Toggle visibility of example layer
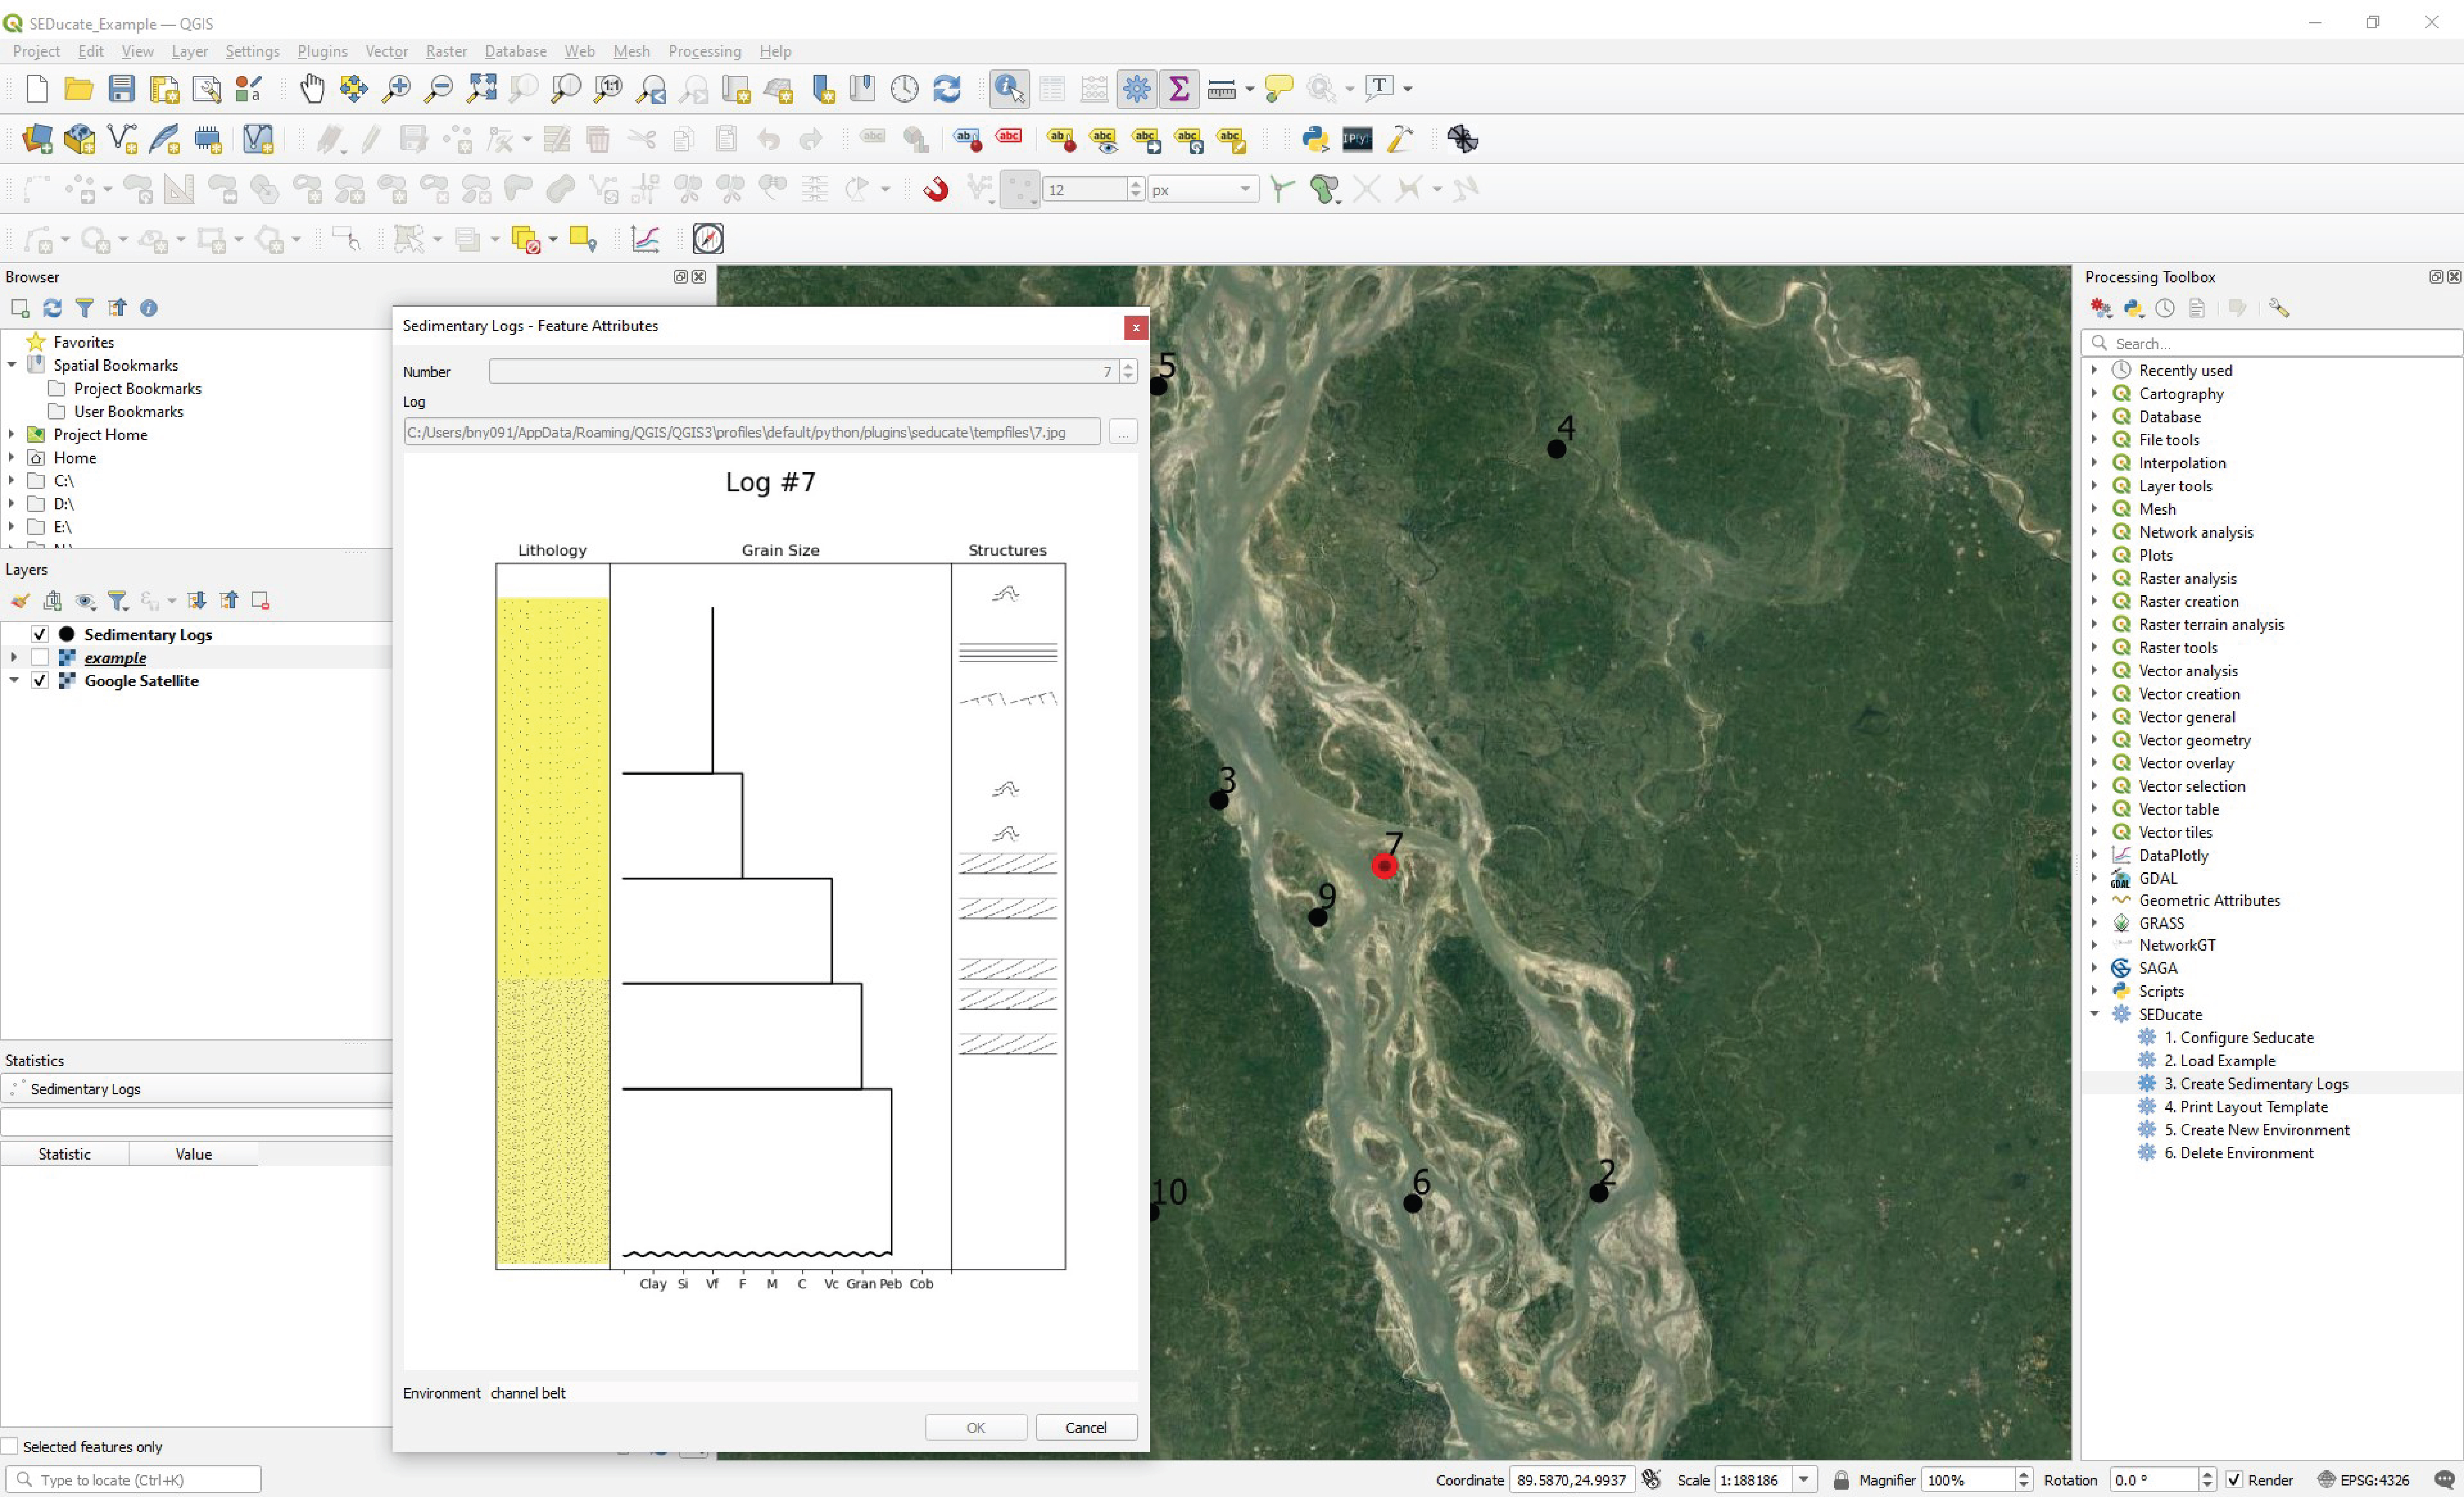 [39, 658]
